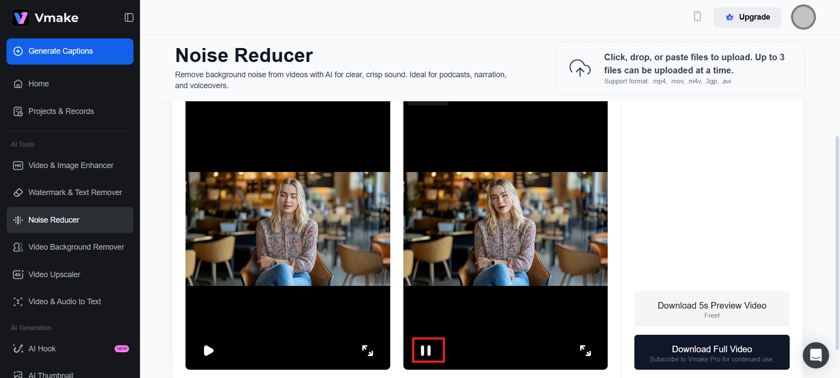Click the cloud upload icon
The height and width of the screenshot is (378, 840).
pyautogui.click(x=580, y=68)
